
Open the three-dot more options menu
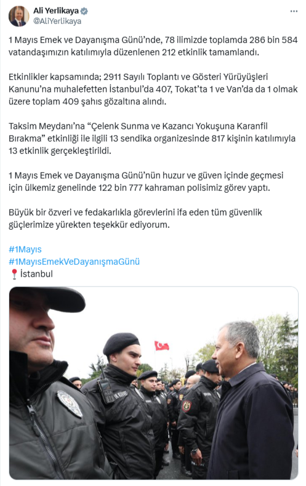coord(294,11)
